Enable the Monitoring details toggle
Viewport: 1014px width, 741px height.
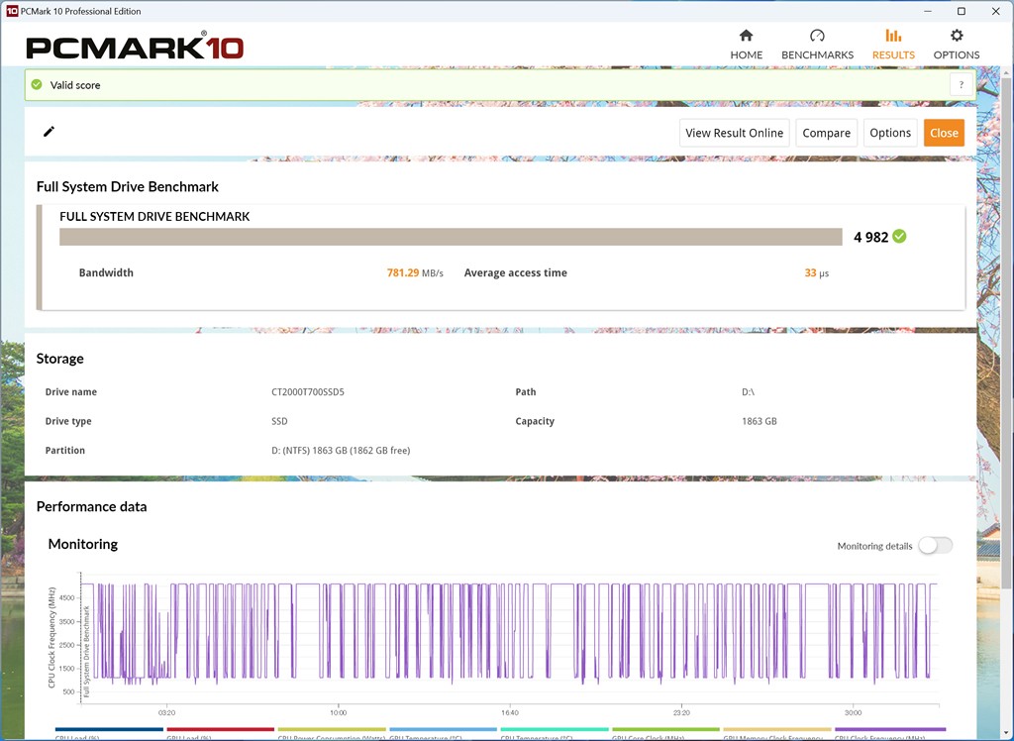pos(935,546)
